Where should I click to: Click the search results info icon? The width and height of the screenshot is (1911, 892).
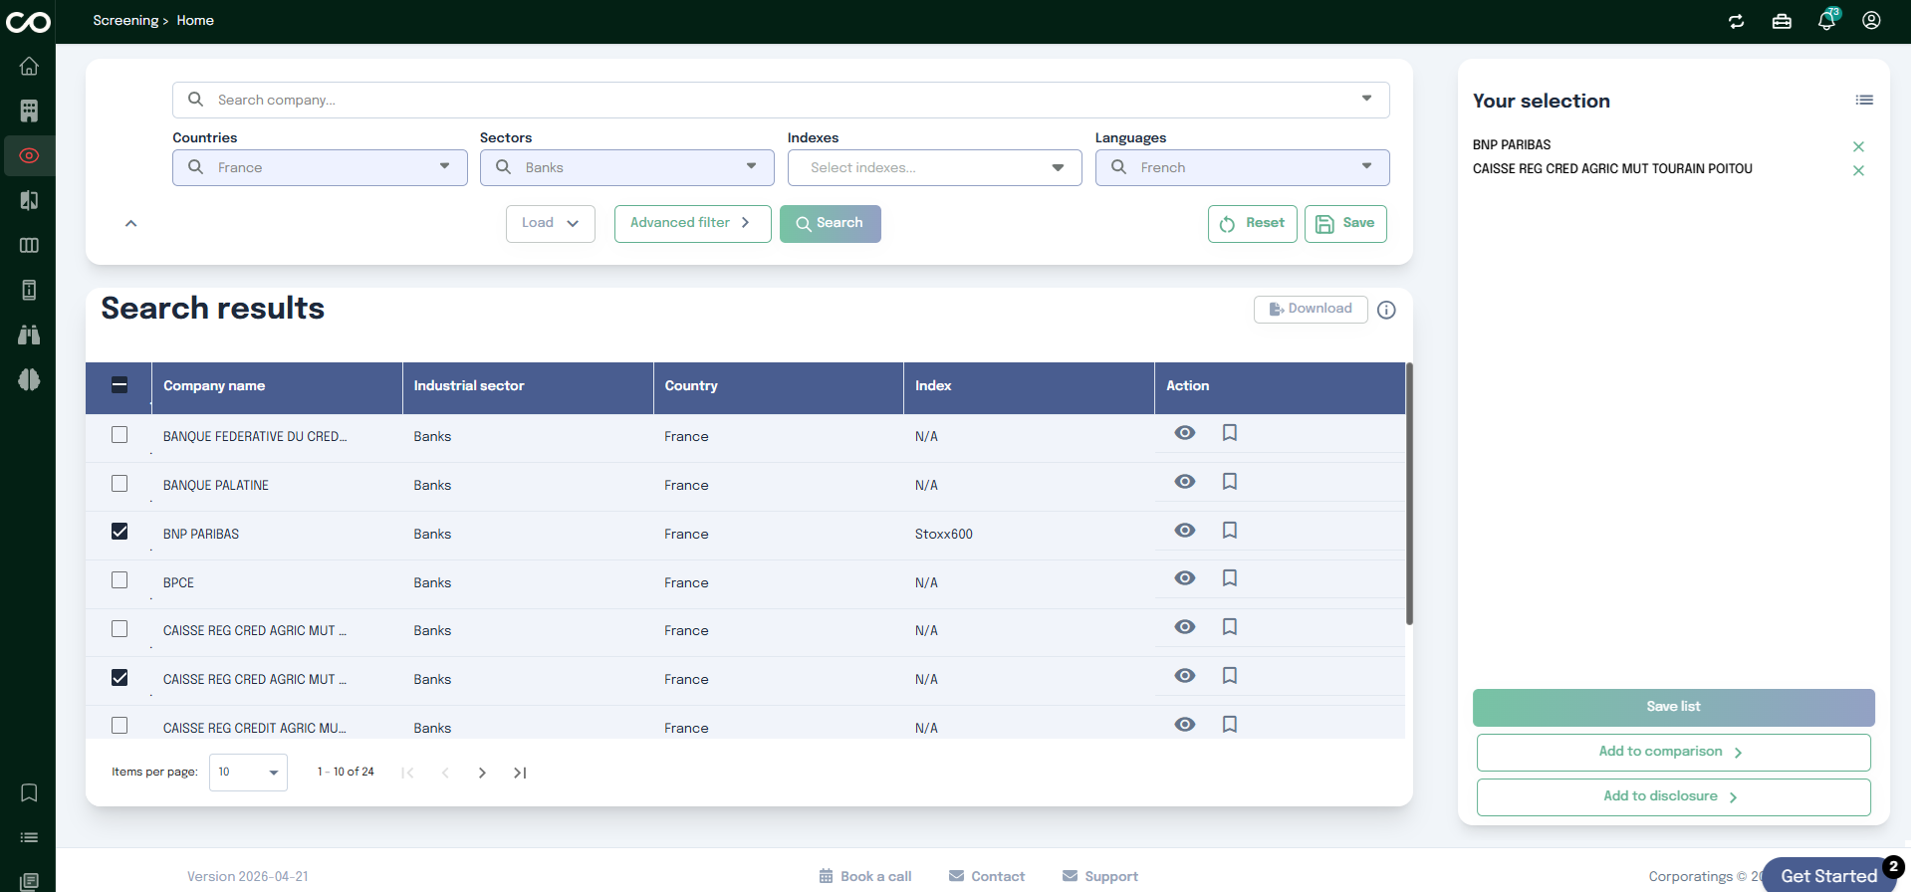click(x=1386, y=310)
